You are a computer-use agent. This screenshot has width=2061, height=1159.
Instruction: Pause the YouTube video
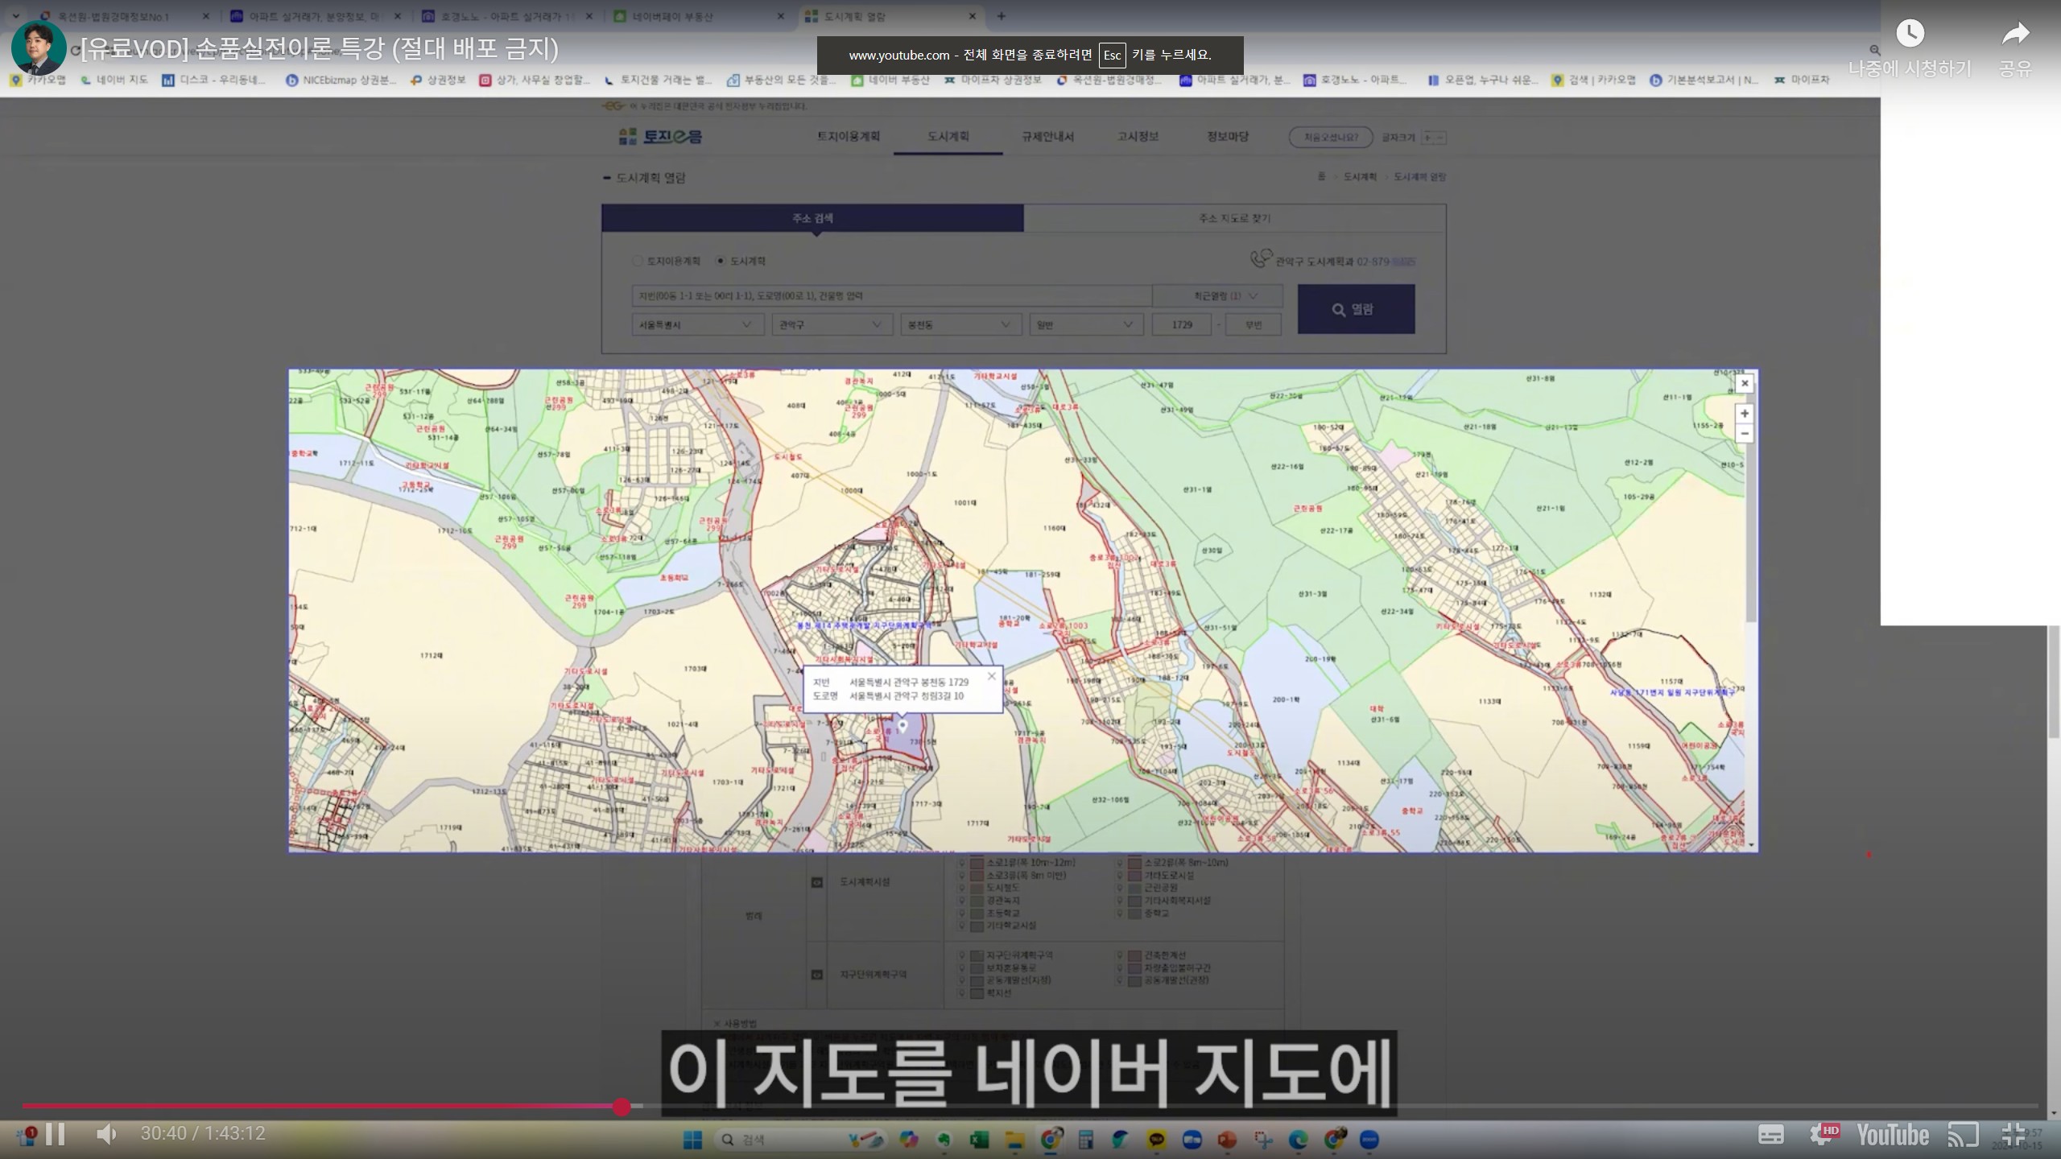point(55,1134)
